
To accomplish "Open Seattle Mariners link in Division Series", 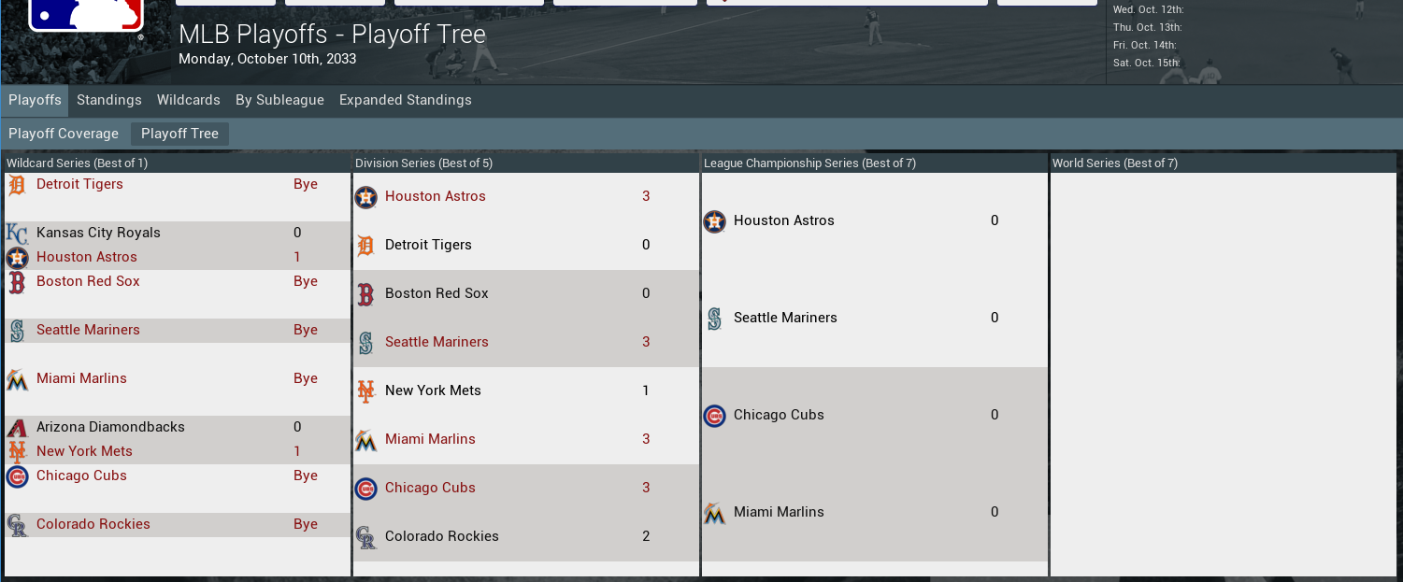I will click(x=437, y=342).
